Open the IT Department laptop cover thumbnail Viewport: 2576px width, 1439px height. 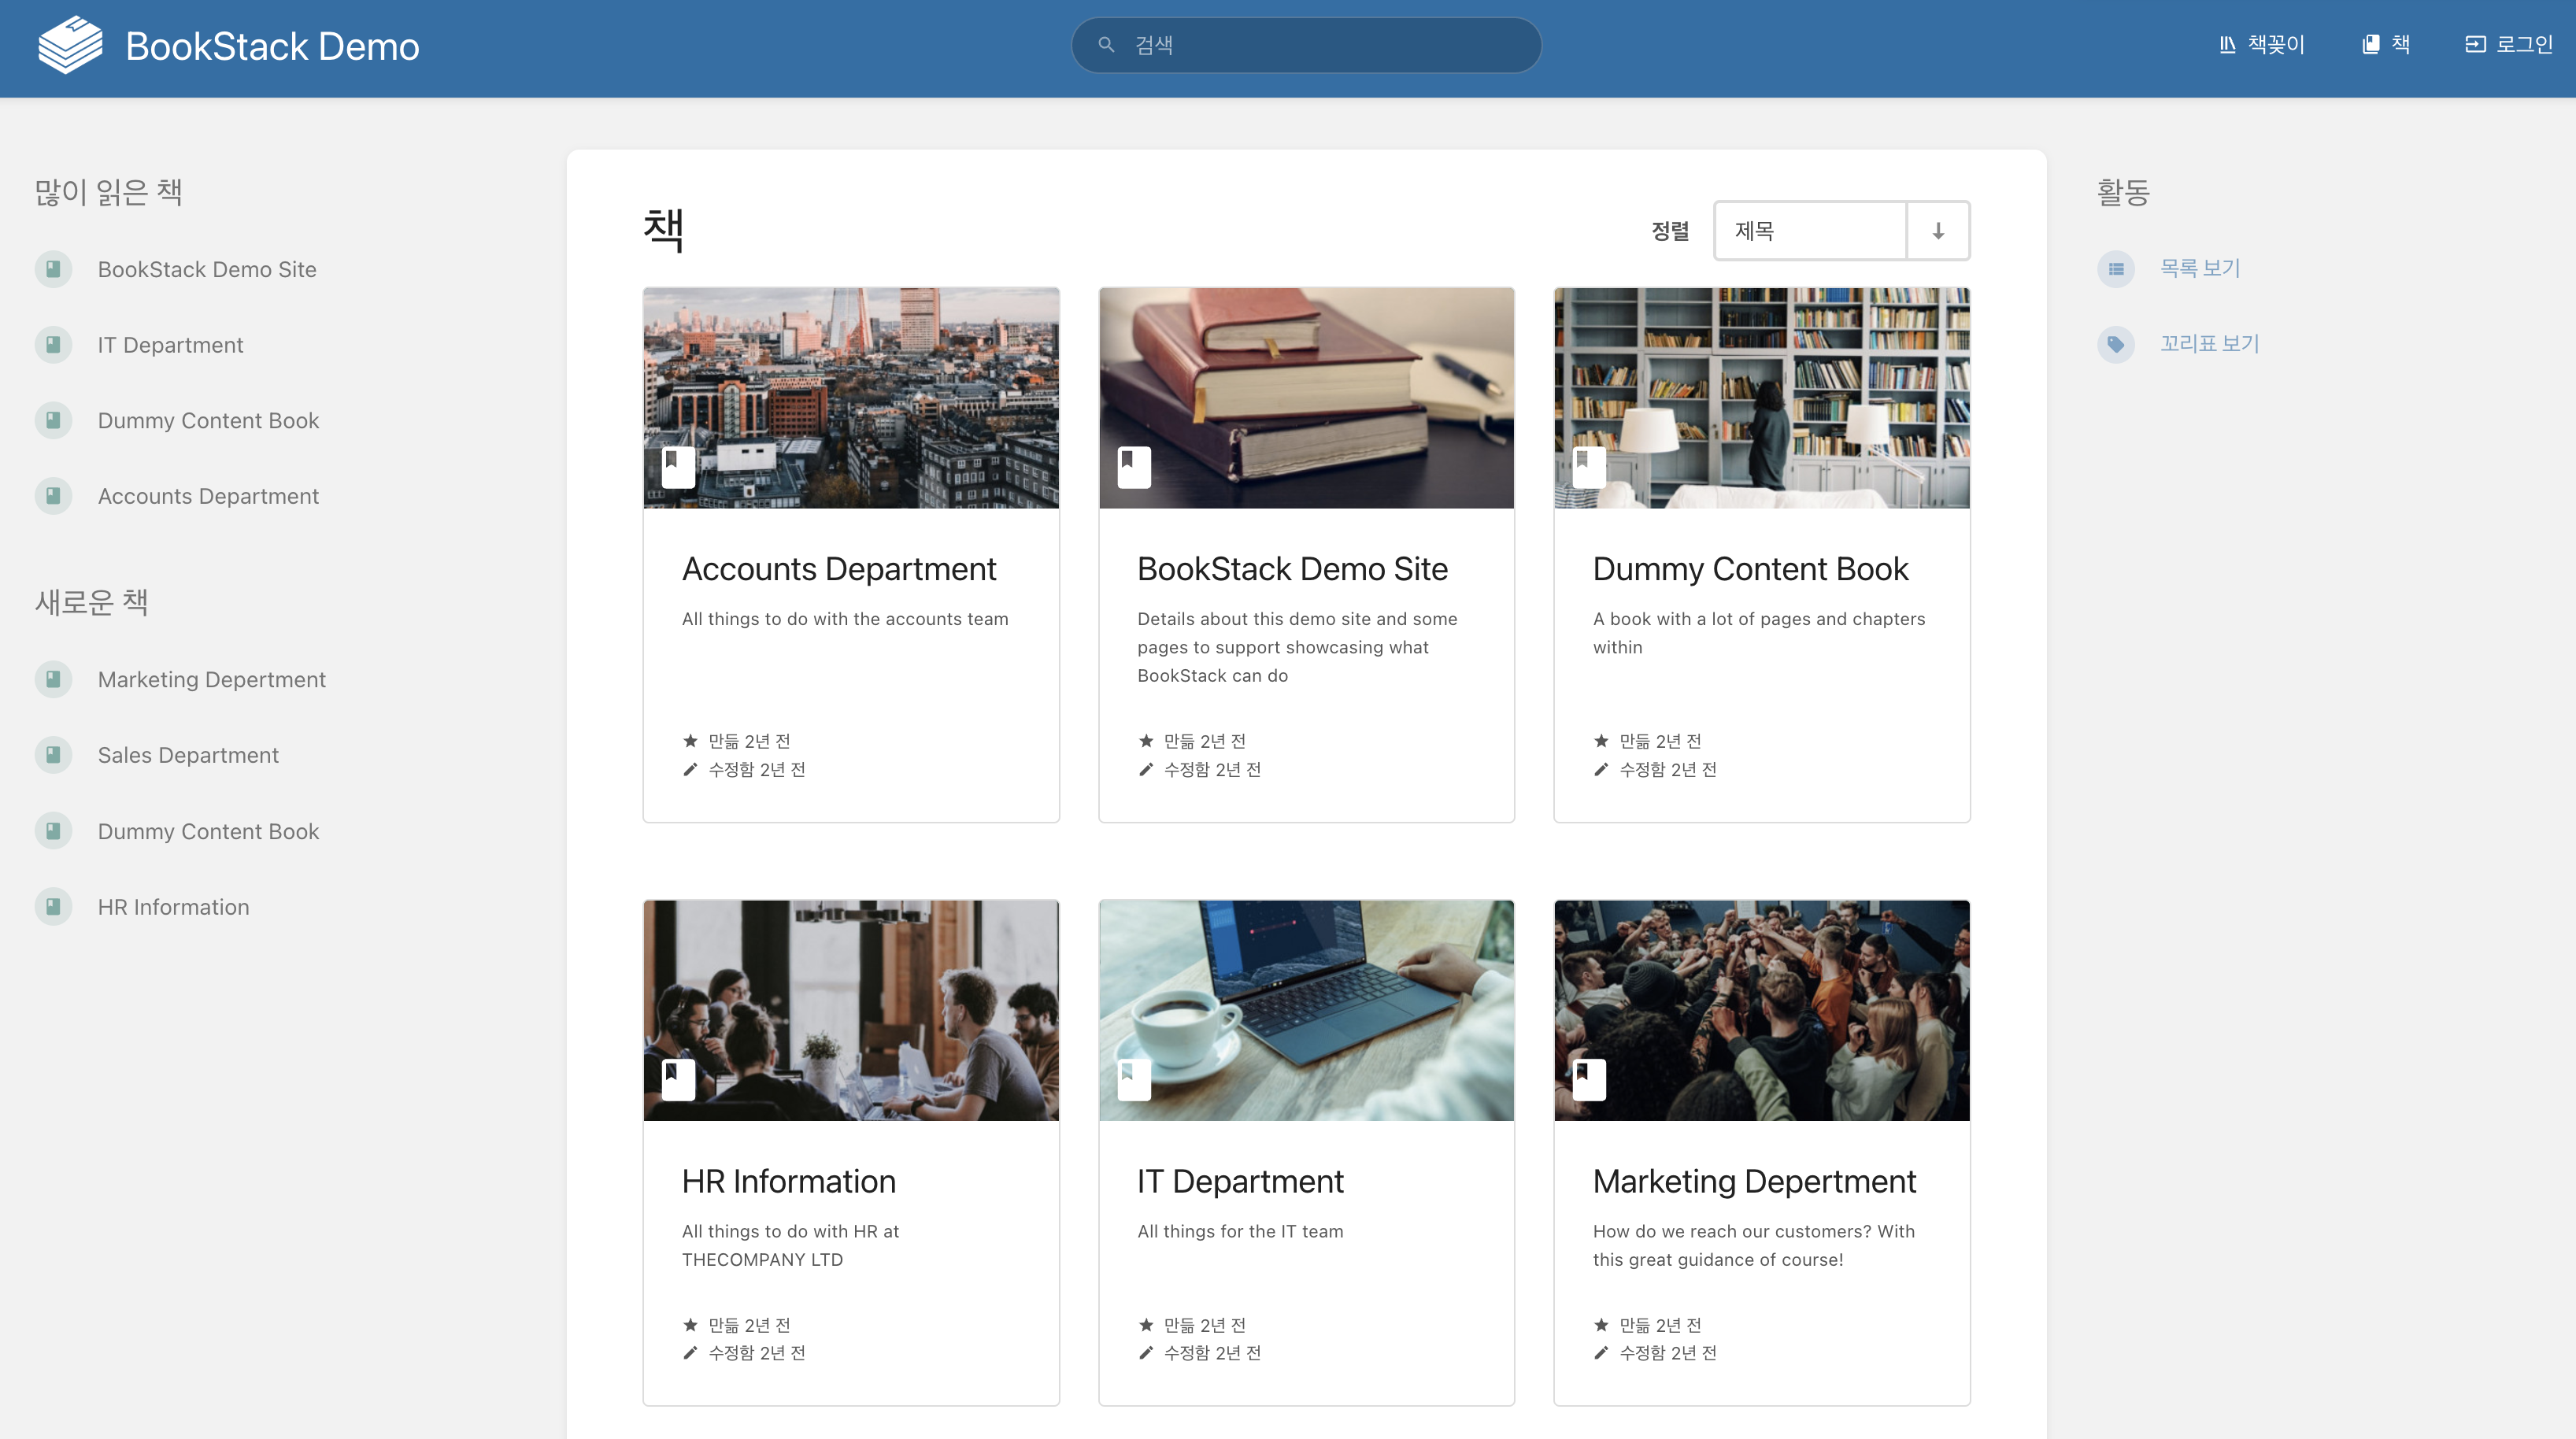click(1306, 1010)
